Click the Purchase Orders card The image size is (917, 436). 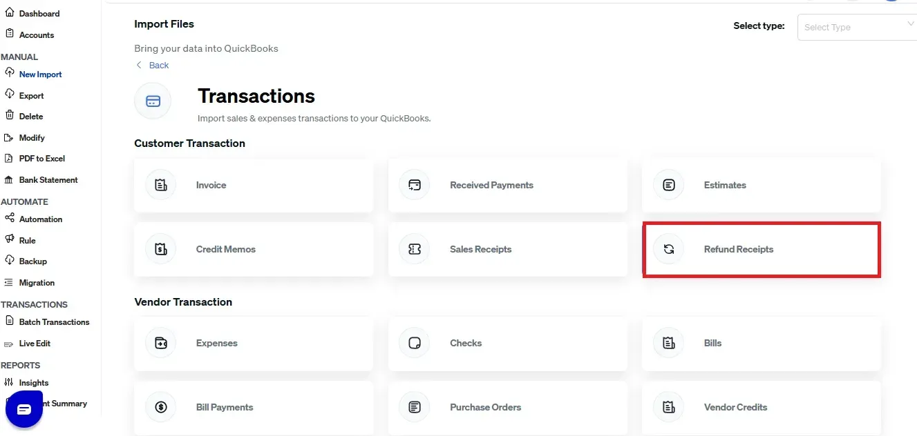click(x=508, y=407)
